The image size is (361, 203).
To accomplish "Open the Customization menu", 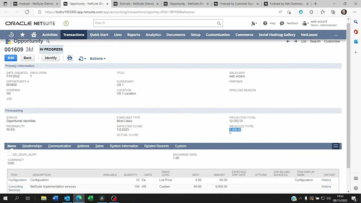I will pos(218,35).
